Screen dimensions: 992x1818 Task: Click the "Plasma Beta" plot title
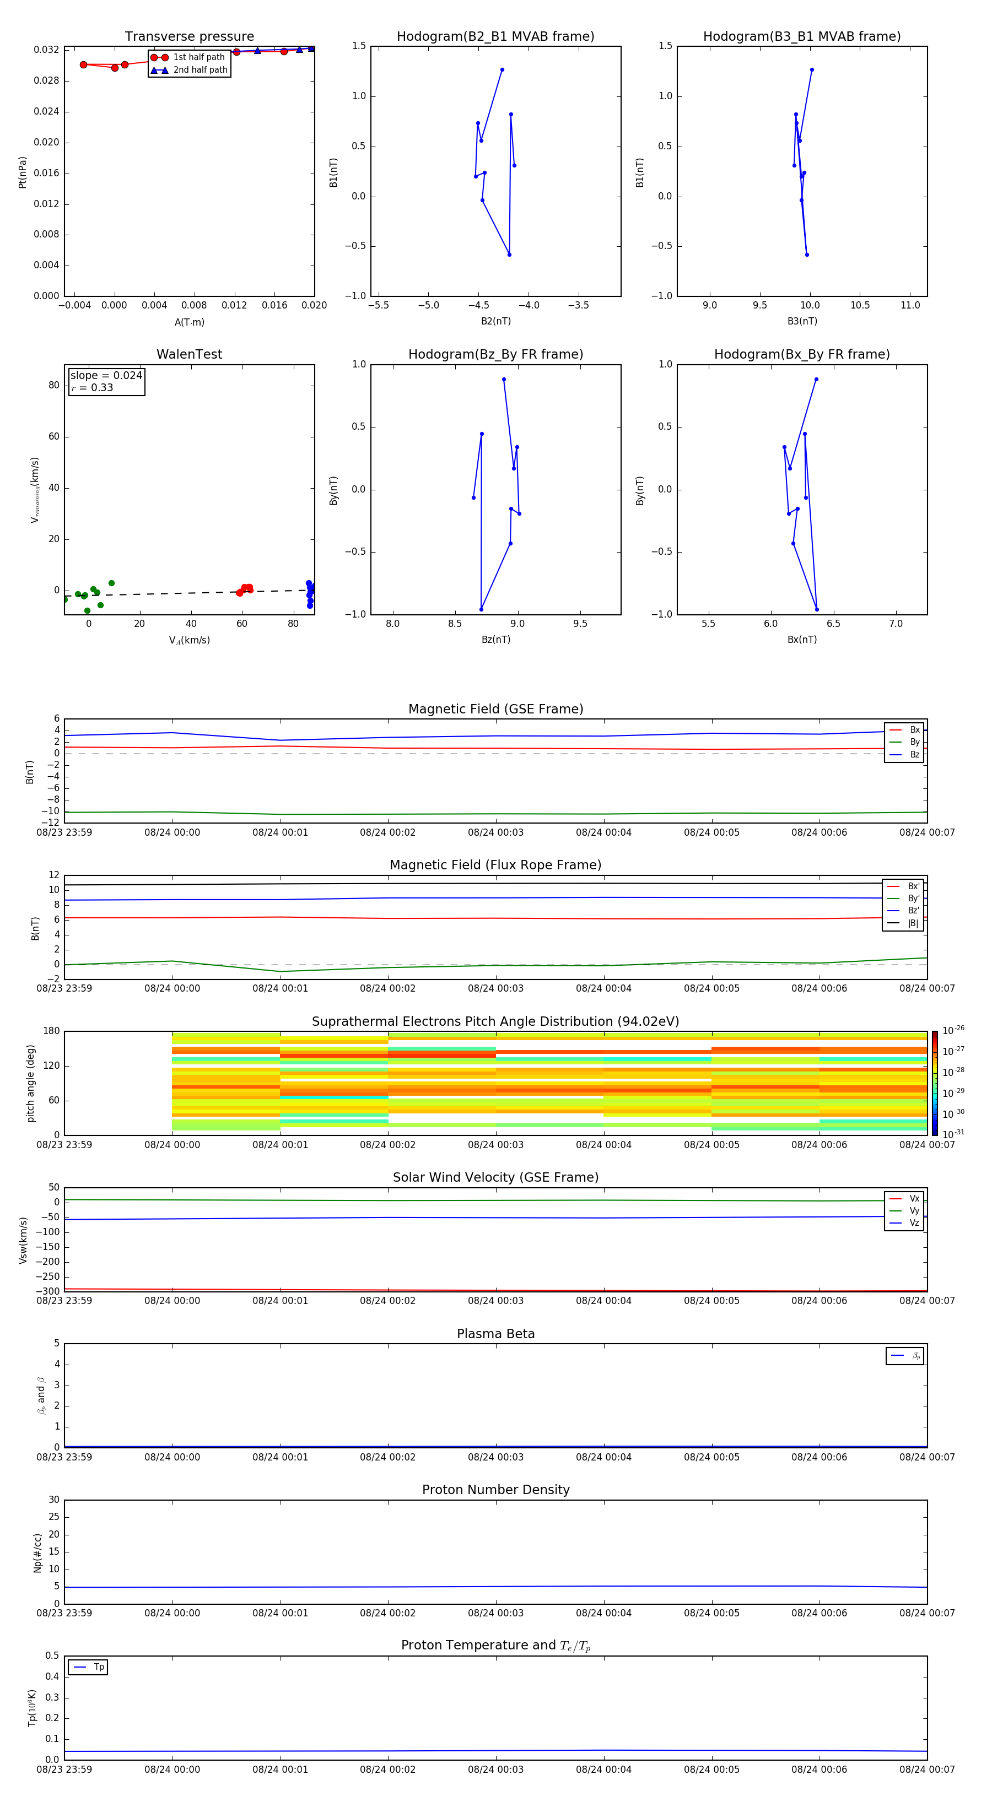click(x=495, y=1334)
